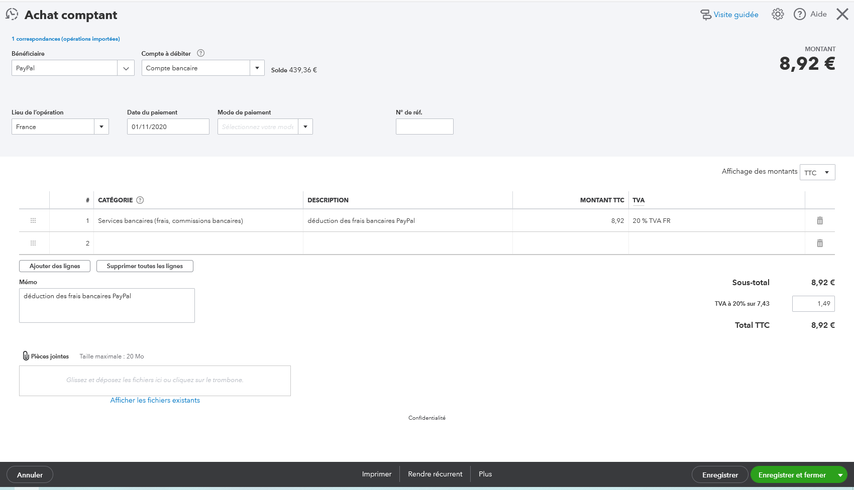
Task: Delete line 2 using its trash icon
Action: [820, 243]
